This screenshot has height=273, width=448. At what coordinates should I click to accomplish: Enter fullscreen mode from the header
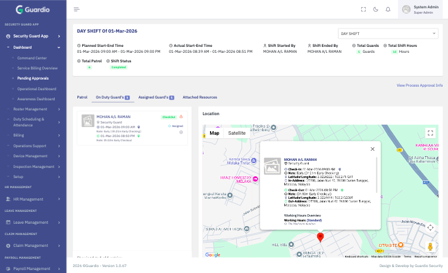point(364,9)
